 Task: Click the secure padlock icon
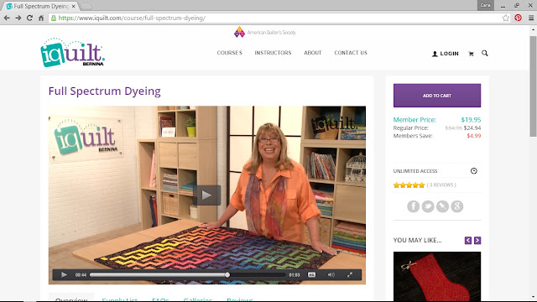pos(54,18)
